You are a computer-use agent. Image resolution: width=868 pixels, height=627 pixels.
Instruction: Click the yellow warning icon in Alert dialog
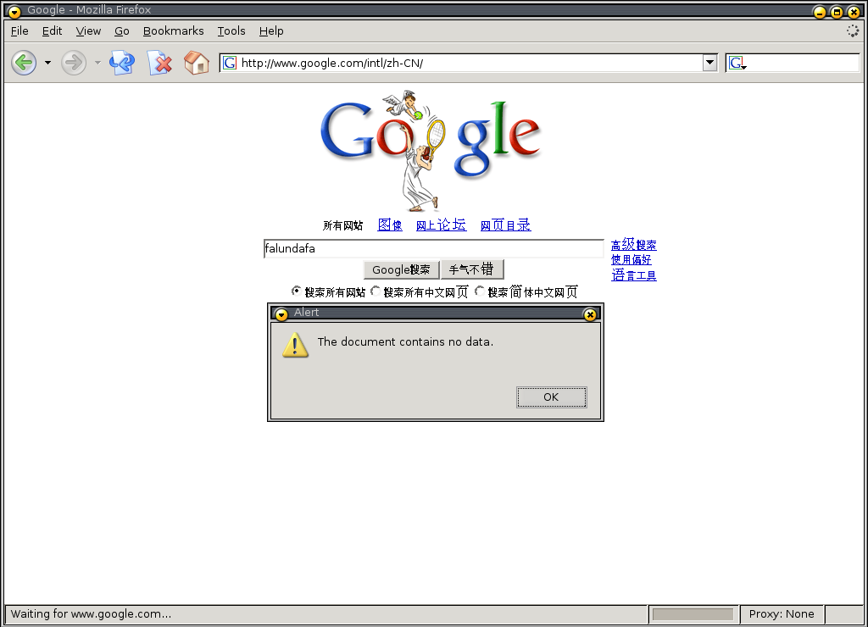(x=295, y=345)
